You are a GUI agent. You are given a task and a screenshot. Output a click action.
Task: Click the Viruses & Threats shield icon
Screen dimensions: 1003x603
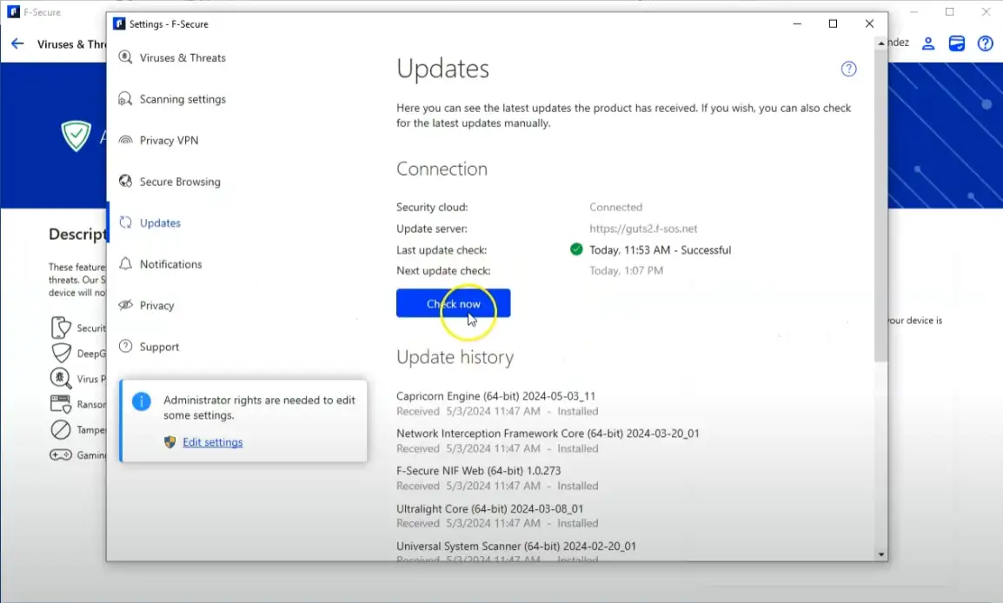[x=125, y=58]
